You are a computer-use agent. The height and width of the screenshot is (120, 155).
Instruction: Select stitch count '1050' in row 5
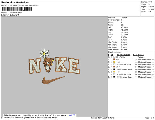[118, 67]
